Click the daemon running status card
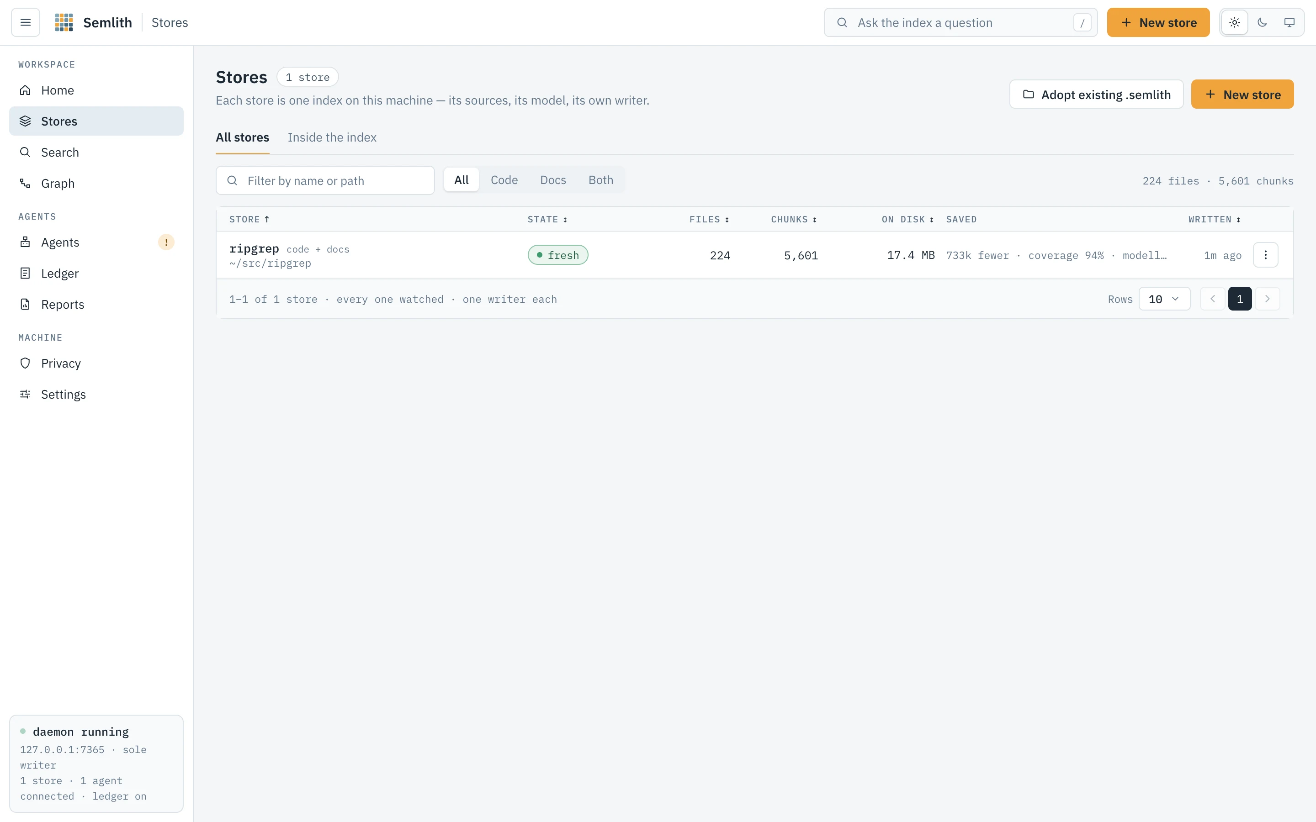The height and width of the screenshot is (822, 1316). 96,763
